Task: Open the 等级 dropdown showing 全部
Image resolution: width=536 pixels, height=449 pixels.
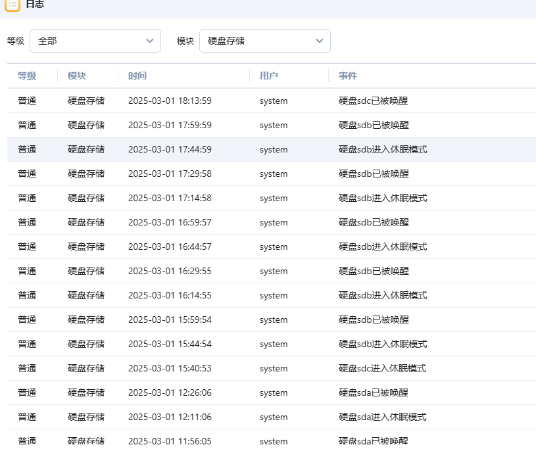Action: point(95,41)
